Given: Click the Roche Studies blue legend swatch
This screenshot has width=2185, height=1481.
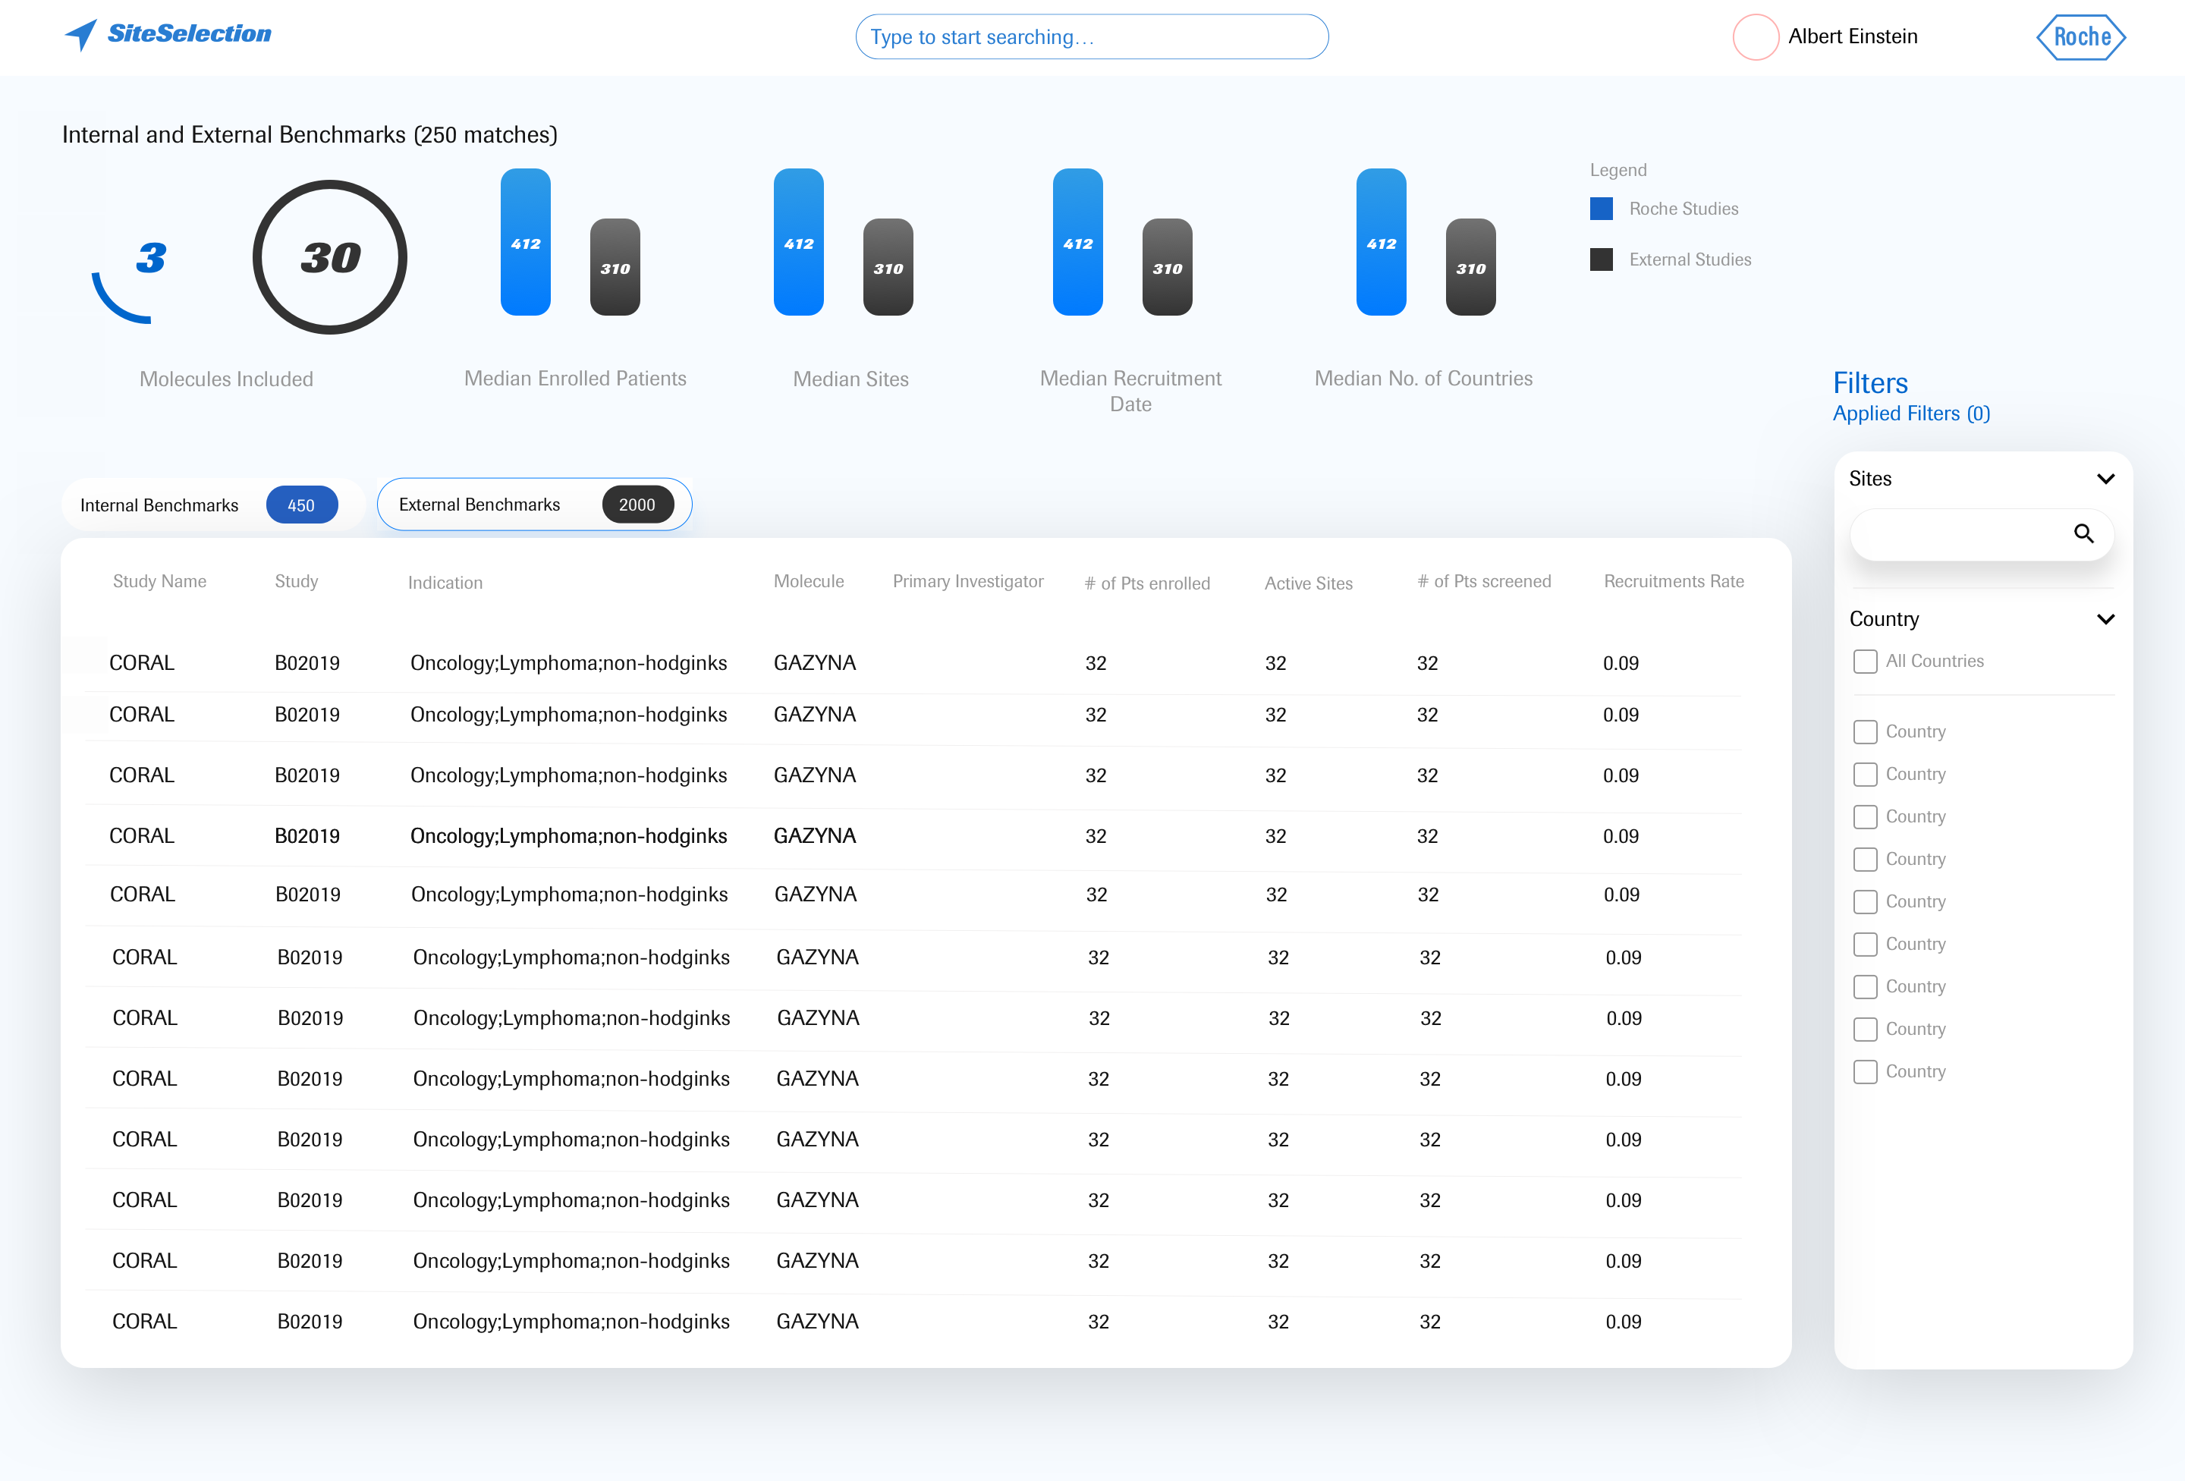Looking at the screenshot, I should coord(1600,209).
